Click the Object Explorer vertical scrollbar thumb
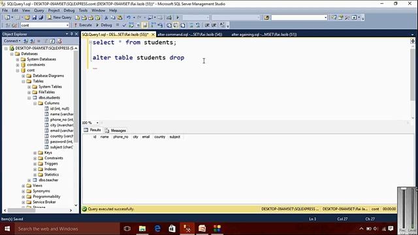 point(76,96)
